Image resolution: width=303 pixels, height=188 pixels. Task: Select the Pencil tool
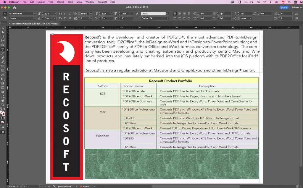click(3, 62)
